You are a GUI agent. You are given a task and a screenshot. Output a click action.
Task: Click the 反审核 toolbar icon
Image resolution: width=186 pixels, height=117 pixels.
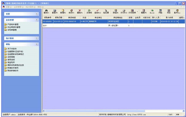click(89, 11)
